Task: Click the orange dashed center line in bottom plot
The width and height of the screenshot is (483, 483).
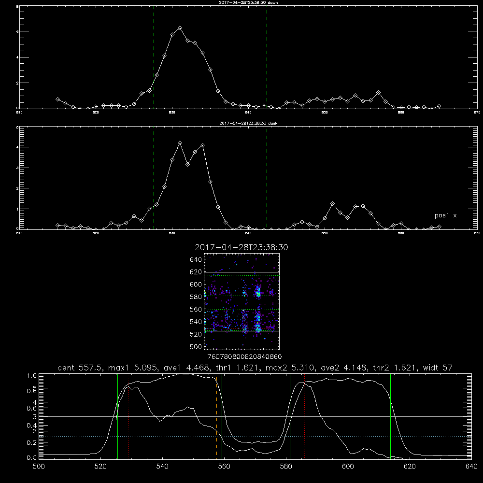Action: [x=216, y=416]
